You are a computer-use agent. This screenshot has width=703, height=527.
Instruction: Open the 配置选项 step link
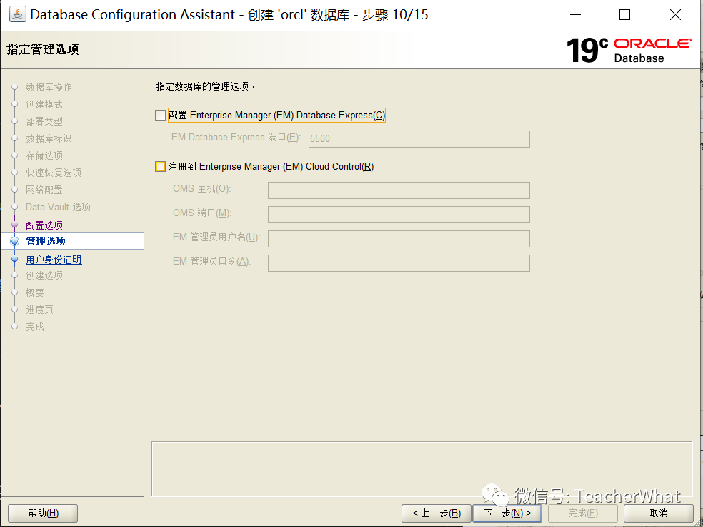[44, 224]
